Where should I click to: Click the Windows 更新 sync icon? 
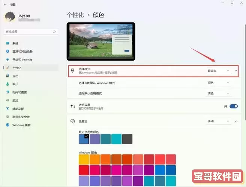[7, 125]
